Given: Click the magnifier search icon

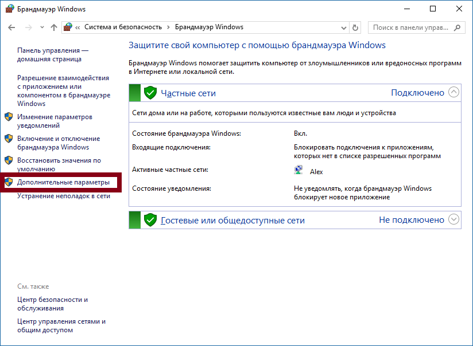Looking at the screenshot, I should 458,27.
